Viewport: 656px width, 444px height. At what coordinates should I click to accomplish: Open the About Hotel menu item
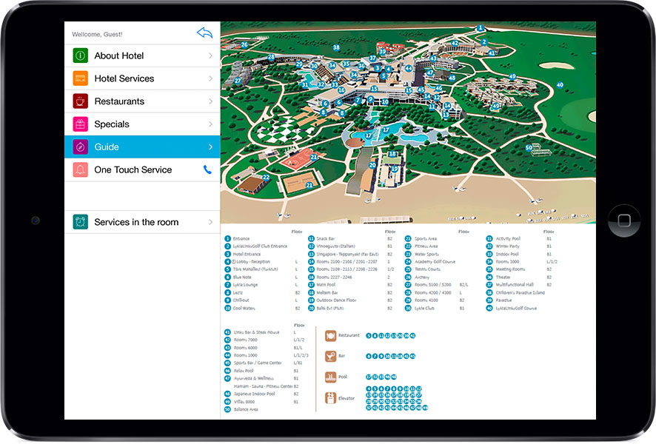point(142,55)
